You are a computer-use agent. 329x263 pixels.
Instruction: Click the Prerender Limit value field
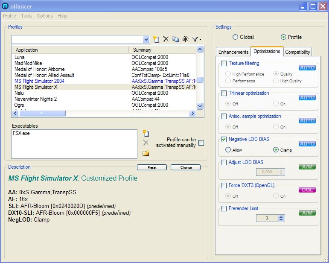tap(267, 218)
